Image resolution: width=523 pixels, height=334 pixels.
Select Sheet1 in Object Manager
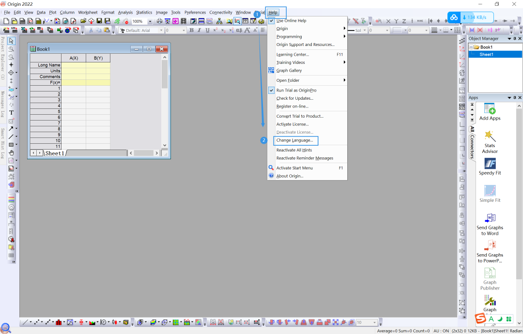click(486, 54)
